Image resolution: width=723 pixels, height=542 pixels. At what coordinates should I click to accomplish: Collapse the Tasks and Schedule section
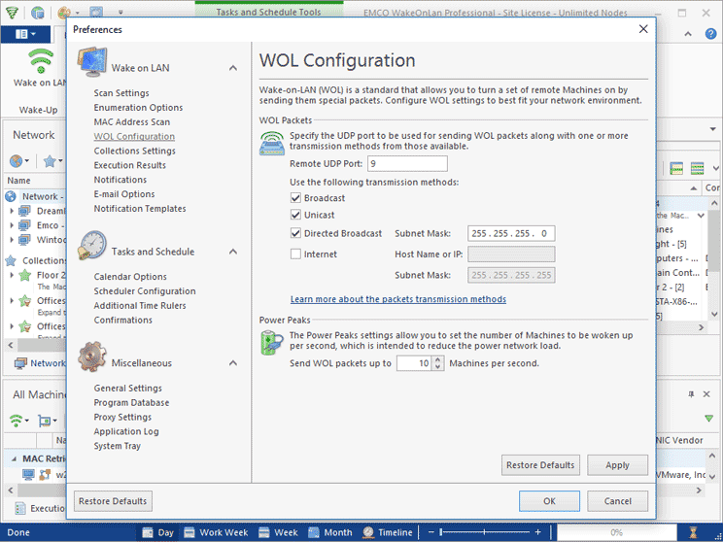(x=233, y=253)
